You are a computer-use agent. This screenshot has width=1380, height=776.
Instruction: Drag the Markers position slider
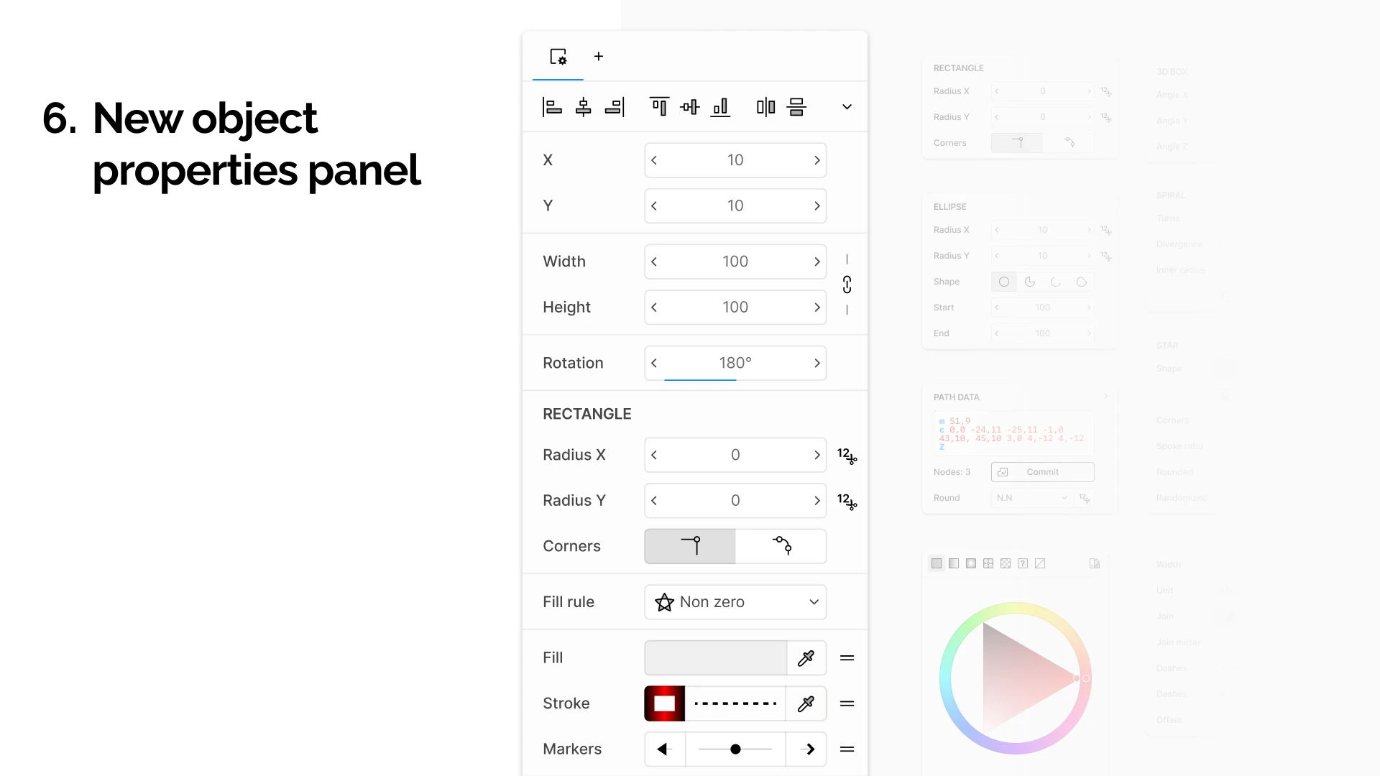point(737,749)
